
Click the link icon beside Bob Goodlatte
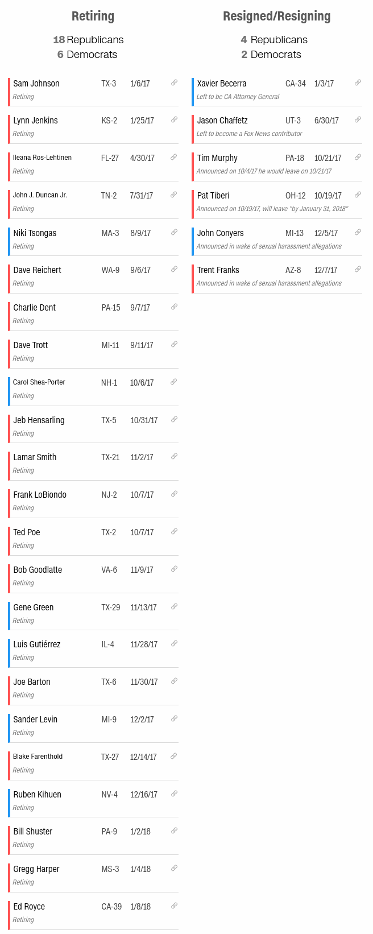click(174, 569)
